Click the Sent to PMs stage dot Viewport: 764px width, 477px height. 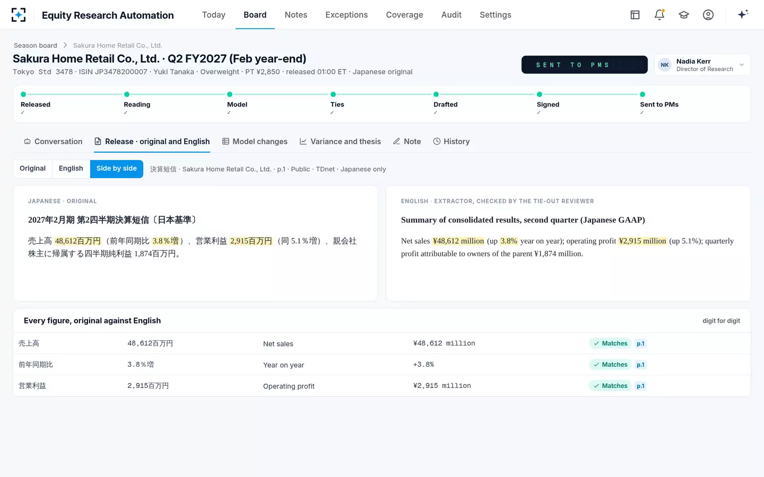(643, 94)
